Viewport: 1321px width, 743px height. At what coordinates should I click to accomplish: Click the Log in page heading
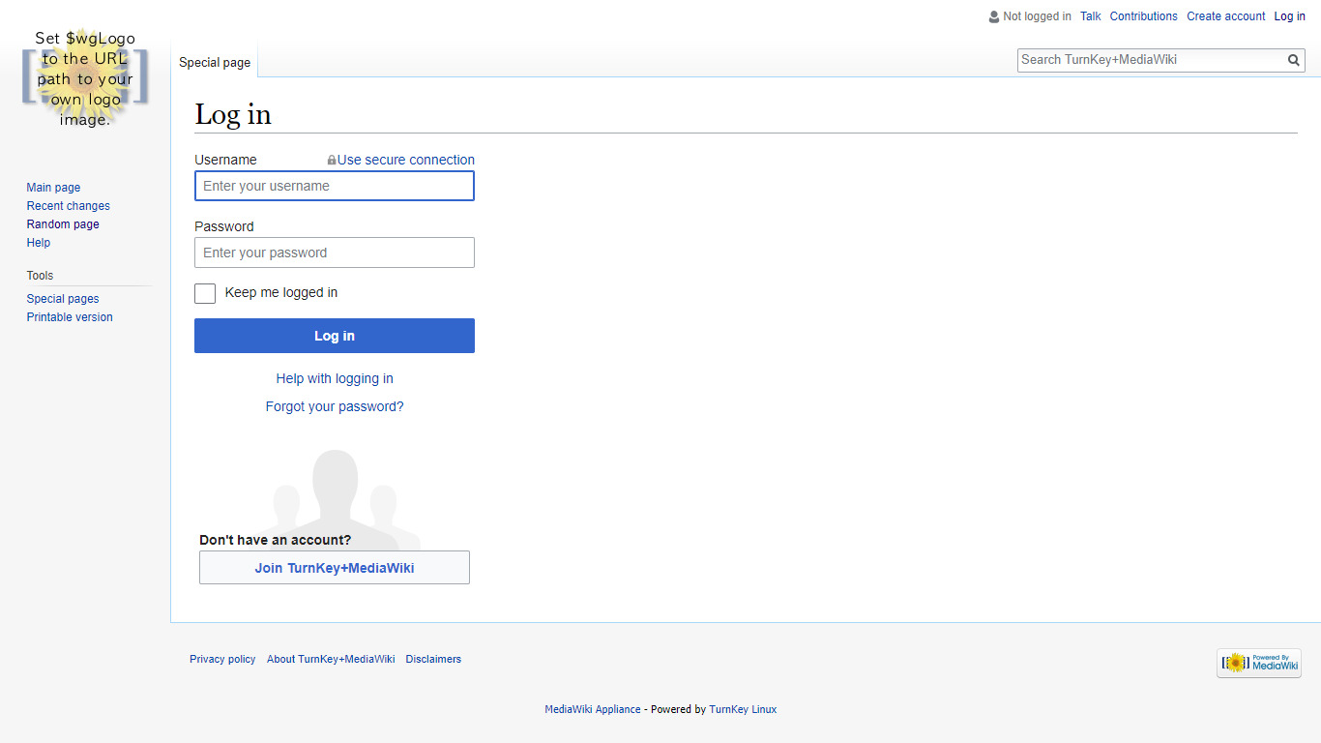pos(233,115)
